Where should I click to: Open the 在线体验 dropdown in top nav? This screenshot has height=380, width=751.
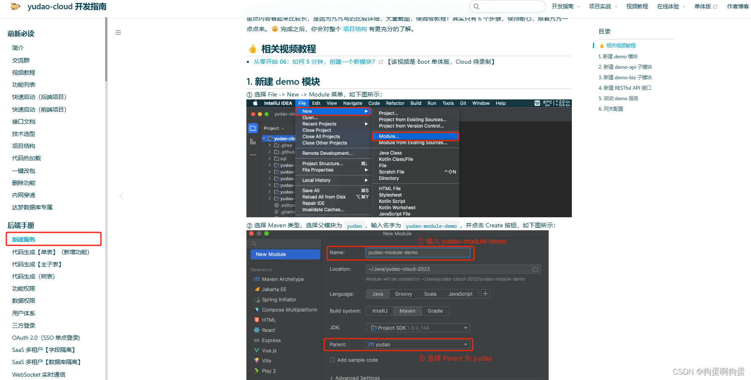click(x=671, y=6)
